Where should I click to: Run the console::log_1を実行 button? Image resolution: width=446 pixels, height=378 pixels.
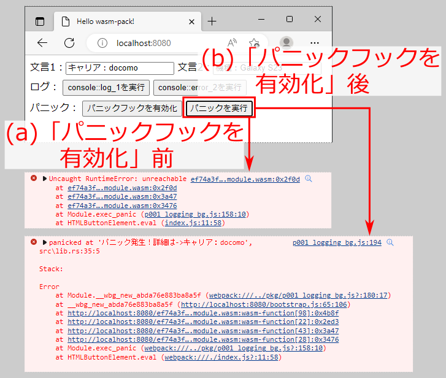click(x=106, y=88)
